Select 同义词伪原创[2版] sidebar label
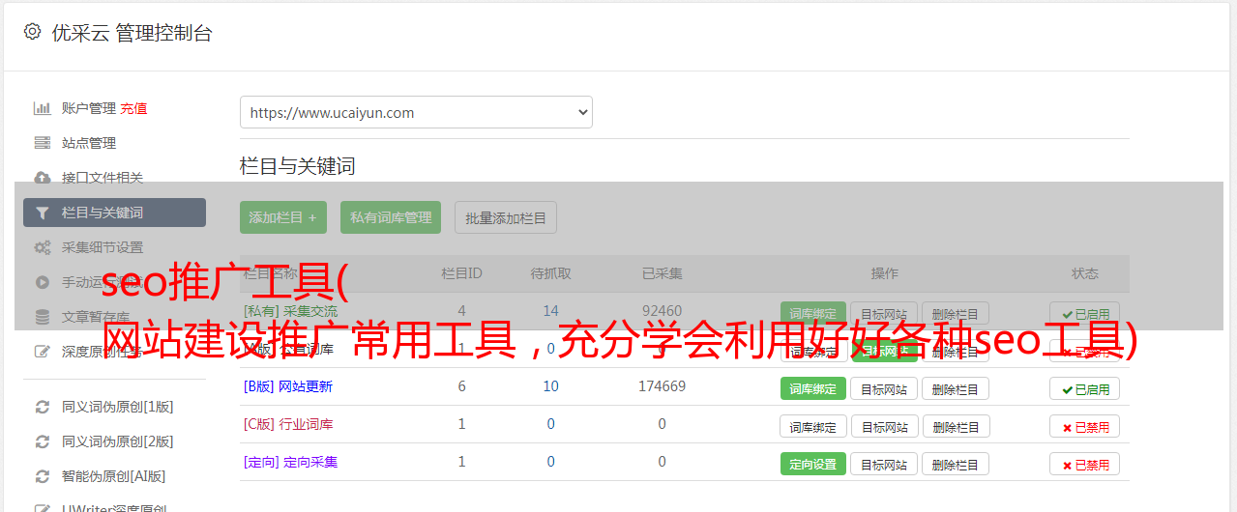The height and width of the screenshot is (512, 1237). (x=118, y=441)
